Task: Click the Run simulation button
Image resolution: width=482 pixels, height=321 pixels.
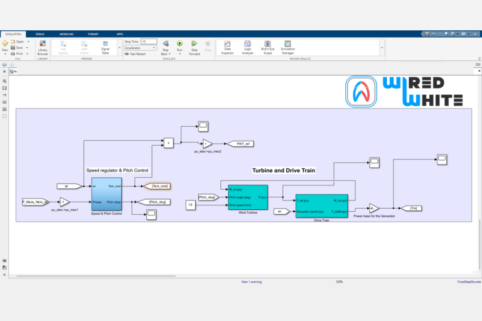Action: [179, 45]
